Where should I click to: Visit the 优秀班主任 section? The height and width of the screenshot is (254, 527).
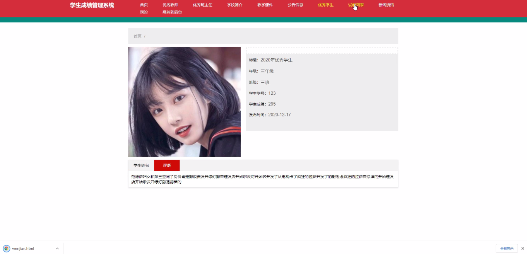pyautogui.click(x=203, y=5)
